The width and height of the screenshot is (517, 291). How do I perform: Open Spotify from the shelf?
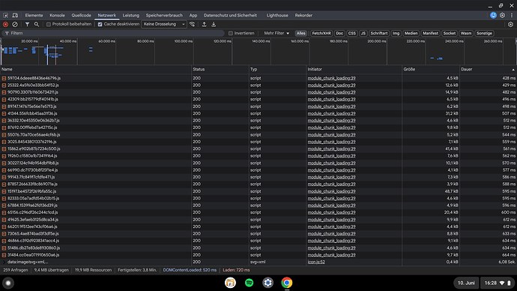[250, 283]
